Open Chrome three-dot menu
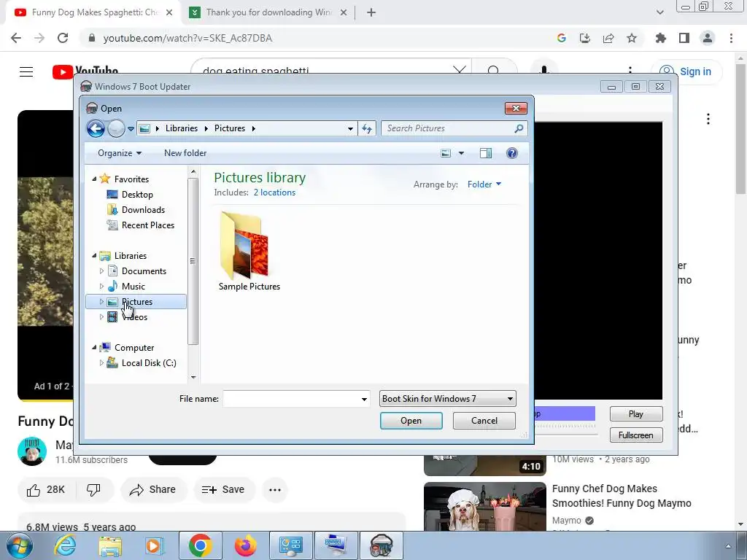 point(731,38)
